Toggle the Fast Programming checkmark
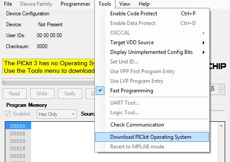Viewport: 230px width, 162px height. [x=100, y=91]
